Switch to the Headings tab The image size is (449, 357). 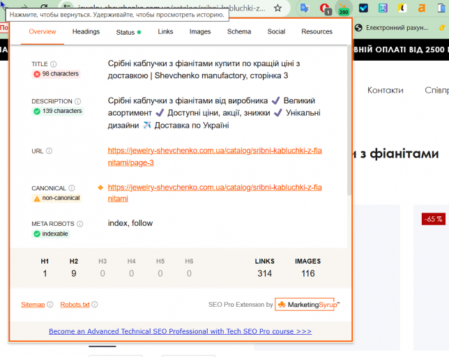point(86,31)
